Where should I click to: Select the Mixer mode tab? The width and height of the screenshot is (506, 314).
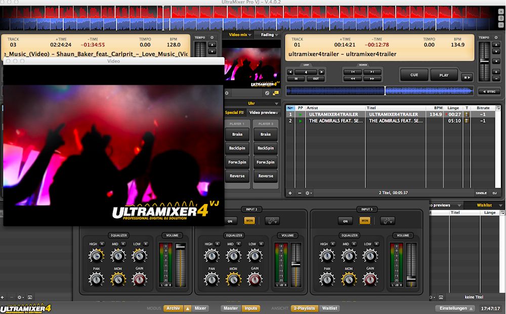click(x=200, y=308)
